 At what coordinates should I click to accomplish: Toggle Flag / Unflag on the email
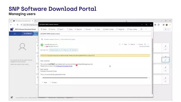pyautogui.click(x=132, y=29)
